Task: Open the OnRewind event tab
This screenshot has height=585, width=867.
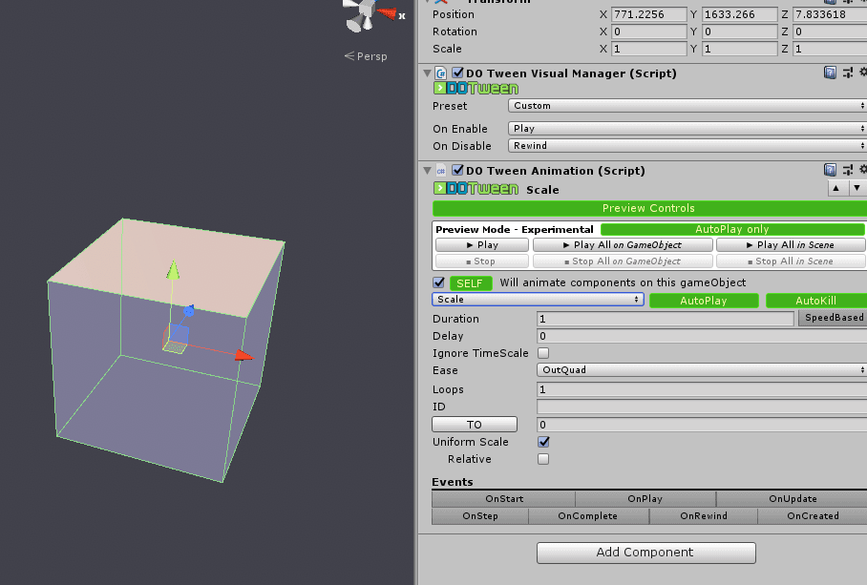Action: click(704, 516)
